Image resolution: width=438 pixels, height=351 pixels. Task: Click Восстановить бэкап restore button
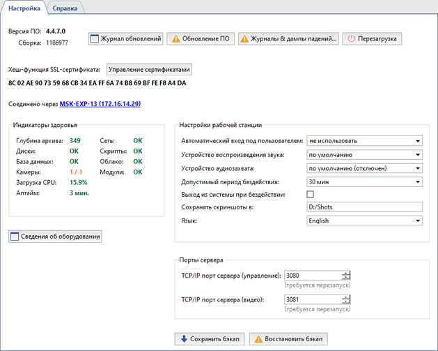click(288, 339)
